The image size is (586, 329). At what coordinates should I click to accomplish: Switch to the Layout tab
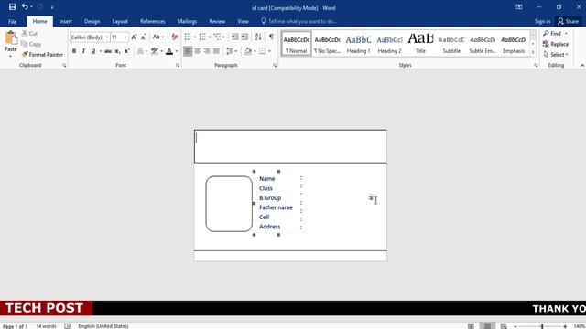tap(120, 21)
